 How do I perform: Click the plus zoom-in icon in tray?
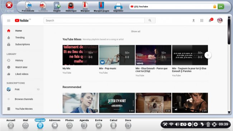click(x=196, y=124)
